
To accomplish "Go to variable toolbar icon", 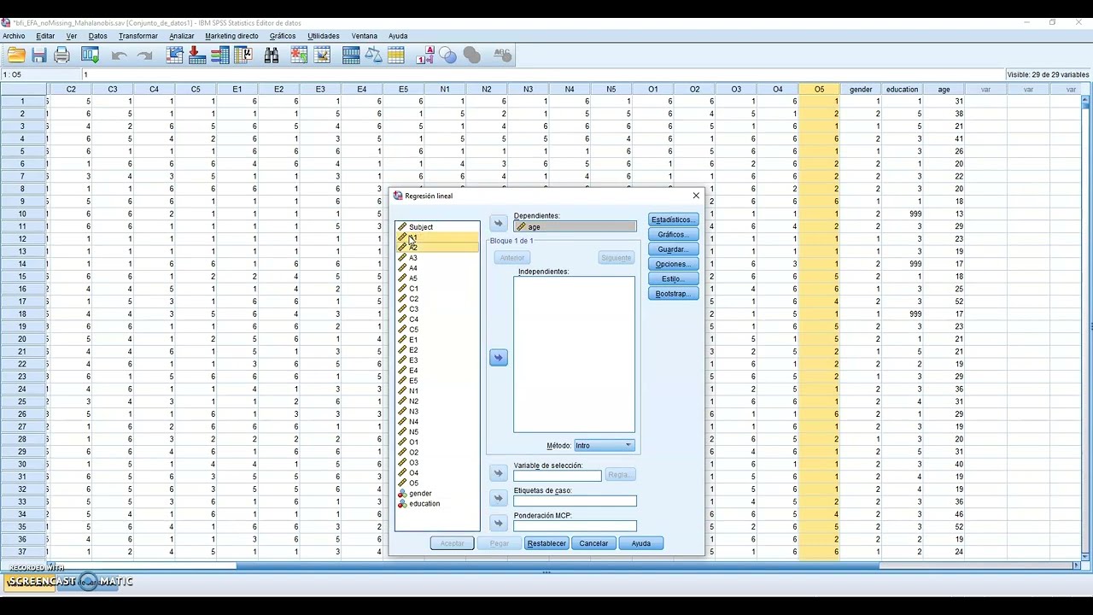I will coord(196,56).
